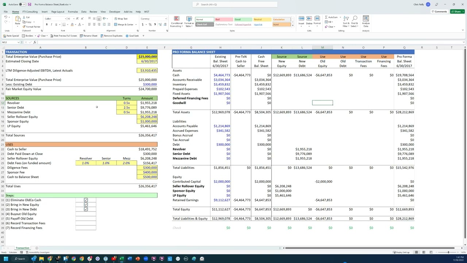Toggle the Bring in New Equity checkbox
Image resolution: width=467 pixels, height=263 pixels.
86,205
